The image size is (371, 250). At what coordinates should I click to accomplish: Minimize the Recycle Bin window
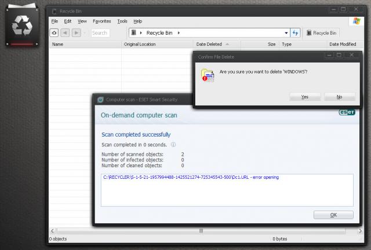[334, 9]
